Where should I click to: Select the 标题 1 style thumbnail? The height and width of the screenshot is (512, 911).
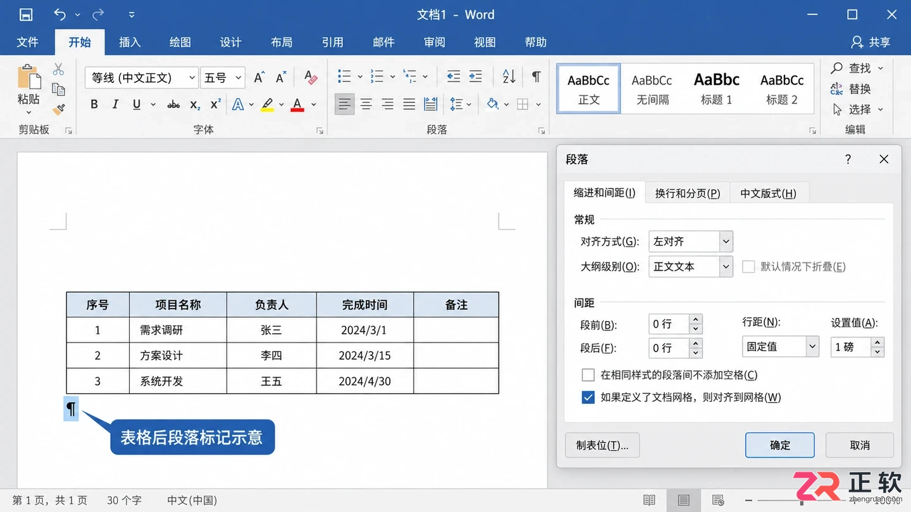tap(717, 88)
